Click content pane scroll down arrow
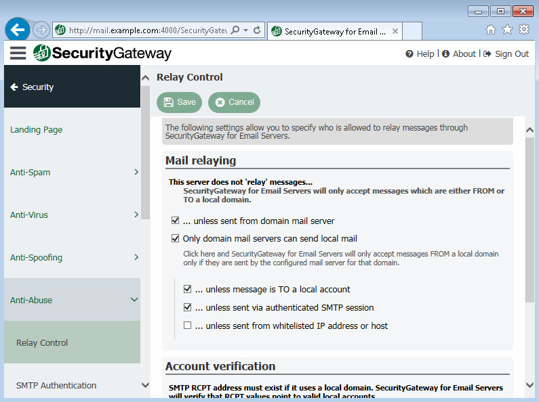Viewport: 539px width, 402px height. click(x=530, y=385)
